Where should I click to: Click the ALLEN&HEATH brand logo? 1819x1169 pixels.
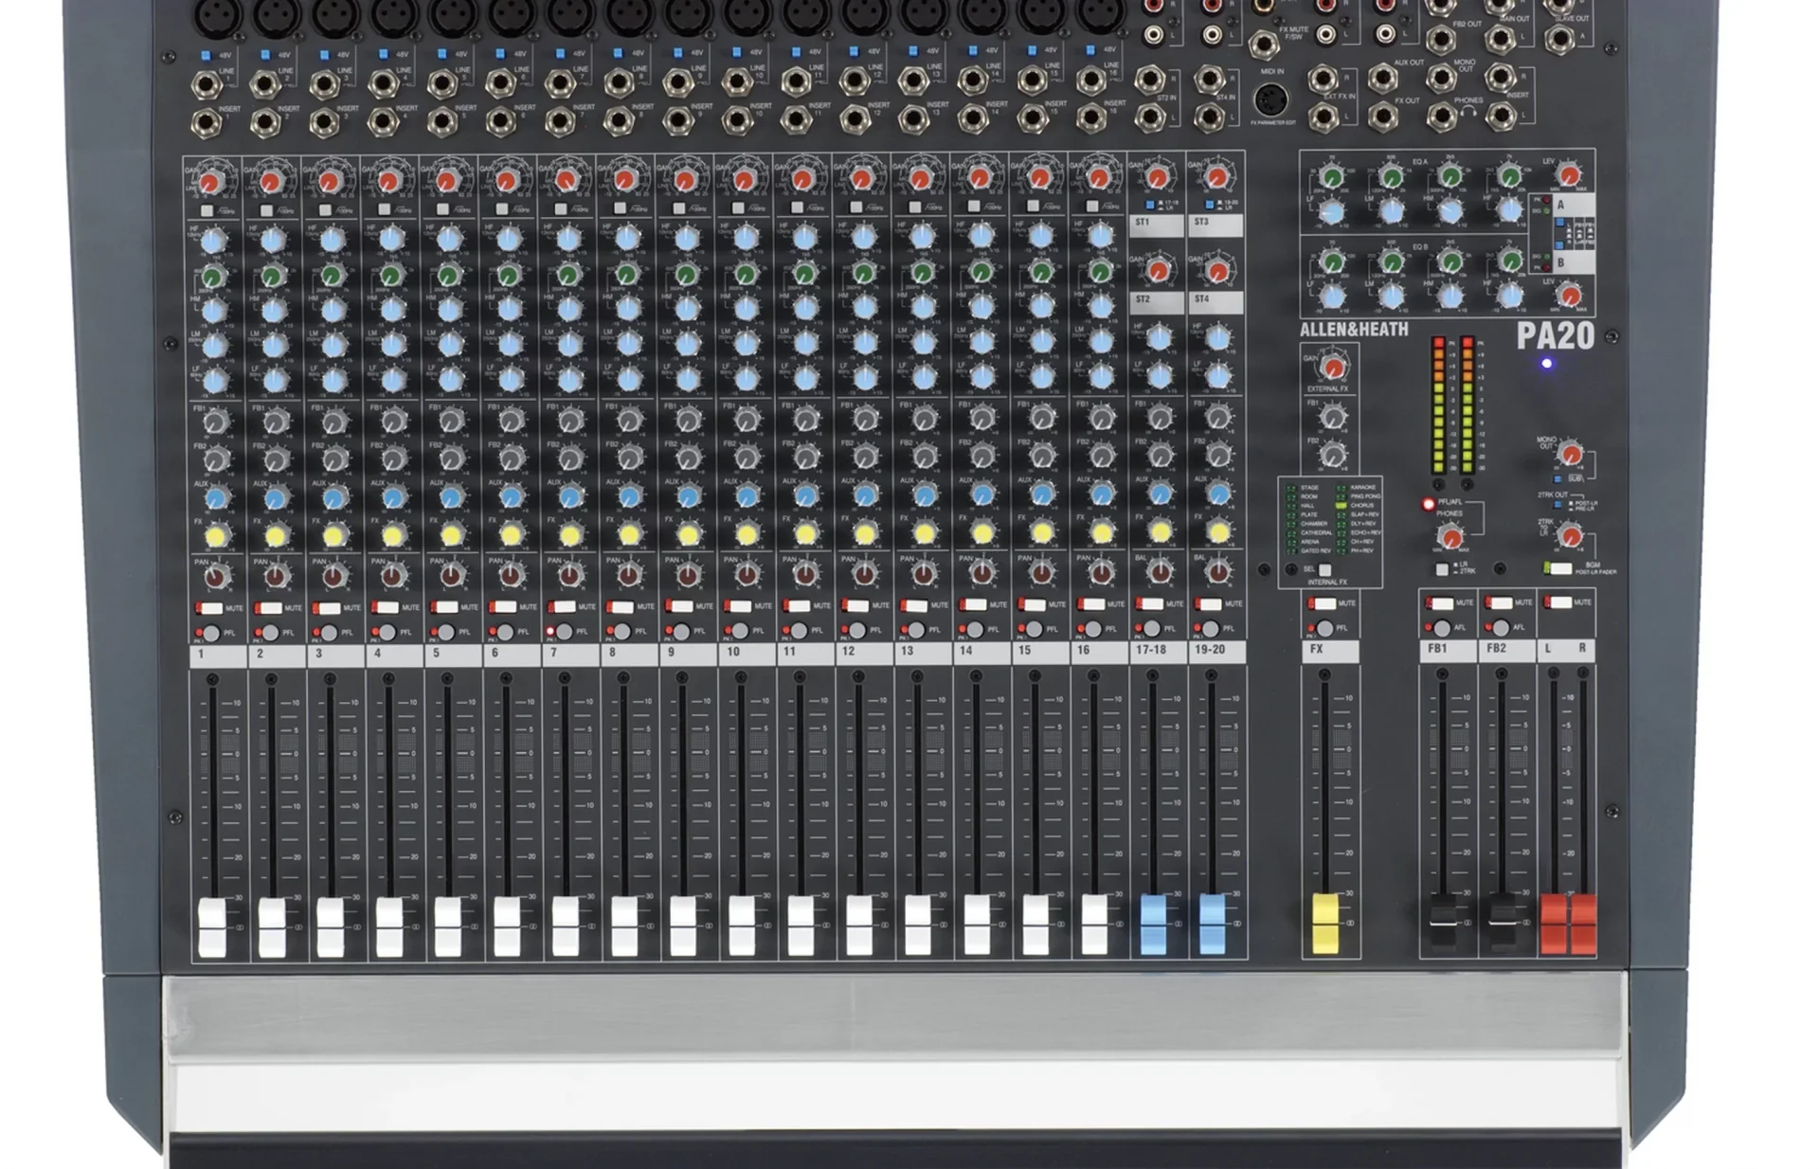pyautogui.click(x=1354, y=330)
